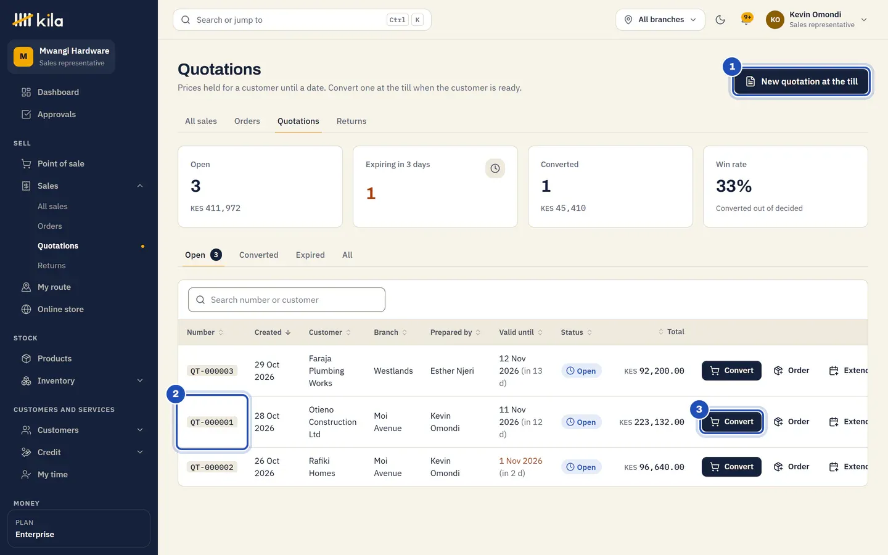Convert quotation QT-000003

731,371
